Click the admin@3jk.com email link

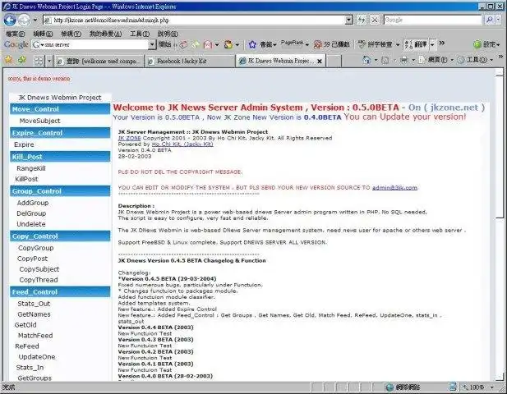point(394,188)
